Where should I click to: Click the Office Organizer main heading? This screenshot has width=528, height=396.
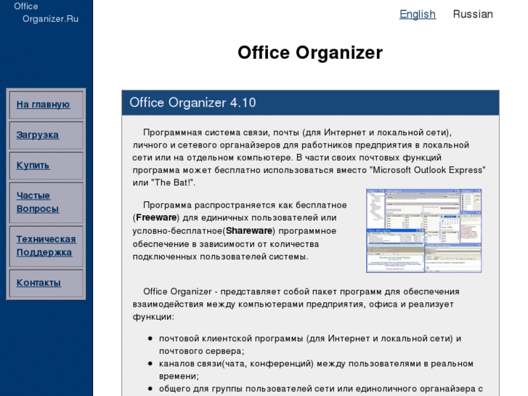310,52
